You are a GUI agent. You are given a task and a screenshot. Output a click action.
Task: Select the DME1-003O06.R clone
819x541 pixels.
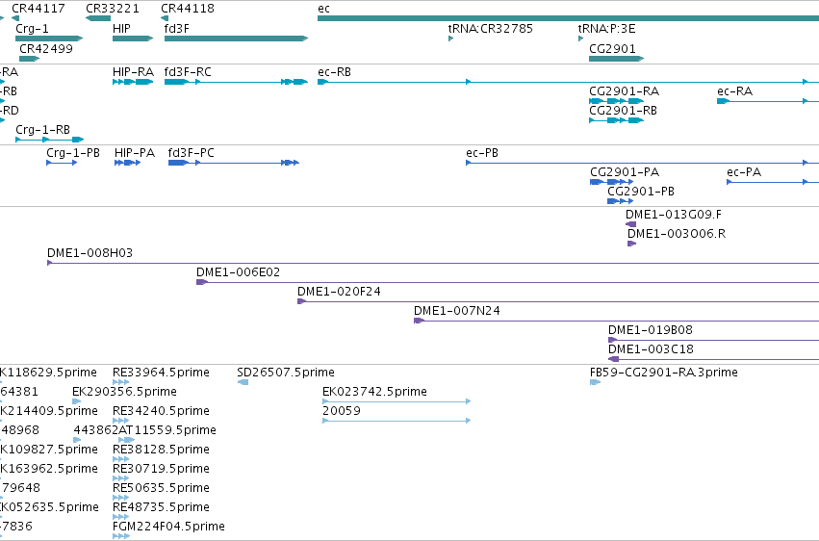click(x=632, y=244)
